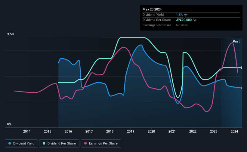Click the teal Dividend Per Share legend dot
This screenshot has height=152, width=247.
pyautogui.click(x=44, y=143)
